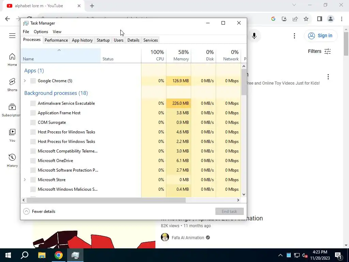Select the Application Frame Host process

[x=131, y=113]
